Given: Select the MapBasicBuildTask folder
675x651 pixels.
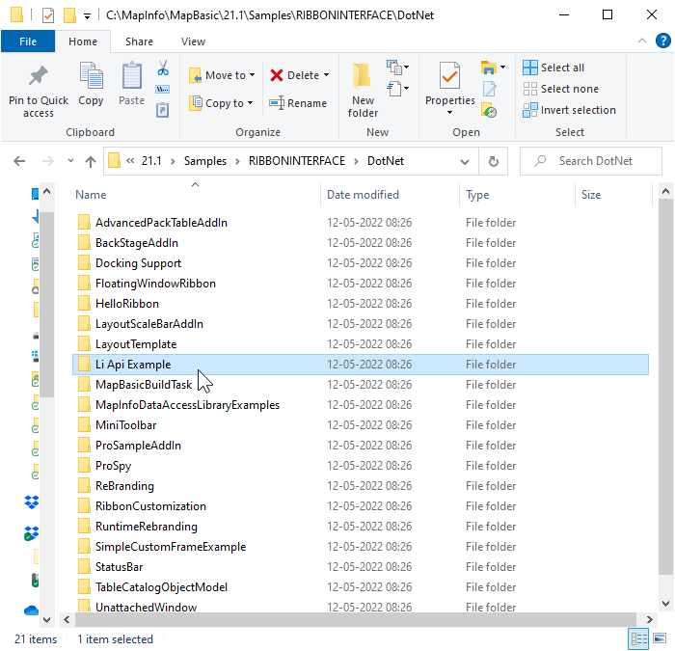Looking at the screenshot, I should [361, 385].
